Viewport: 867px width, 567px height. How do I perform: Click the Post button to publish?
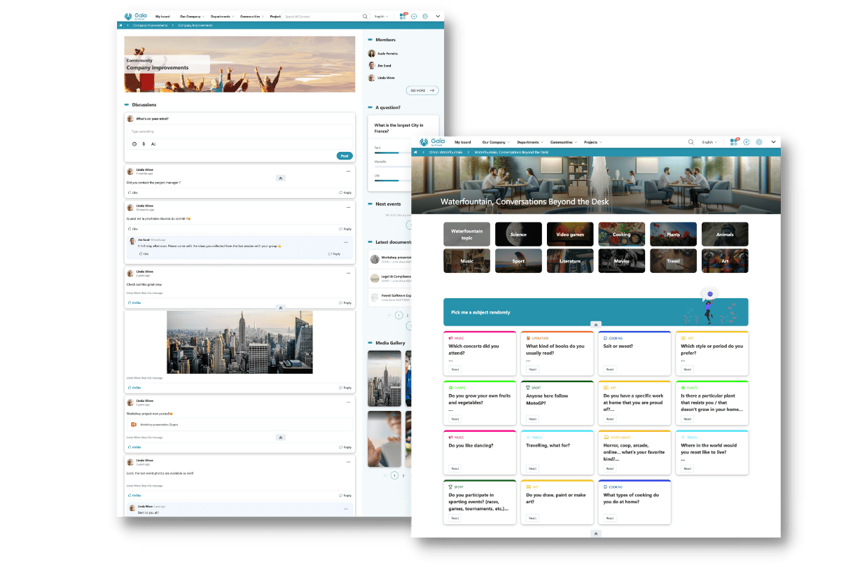click(344, 155)
